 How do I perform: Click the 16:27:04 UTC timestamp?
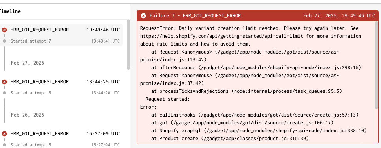click(105, 145)
